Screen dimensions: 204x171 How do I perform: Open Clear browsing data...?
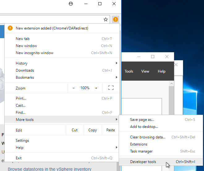point(161,137)
